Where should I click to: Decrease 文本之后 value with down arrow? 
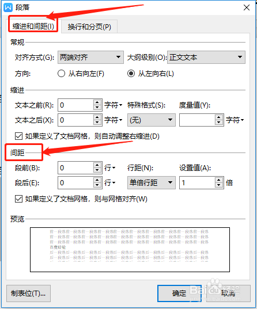click(x=97, y=123)
